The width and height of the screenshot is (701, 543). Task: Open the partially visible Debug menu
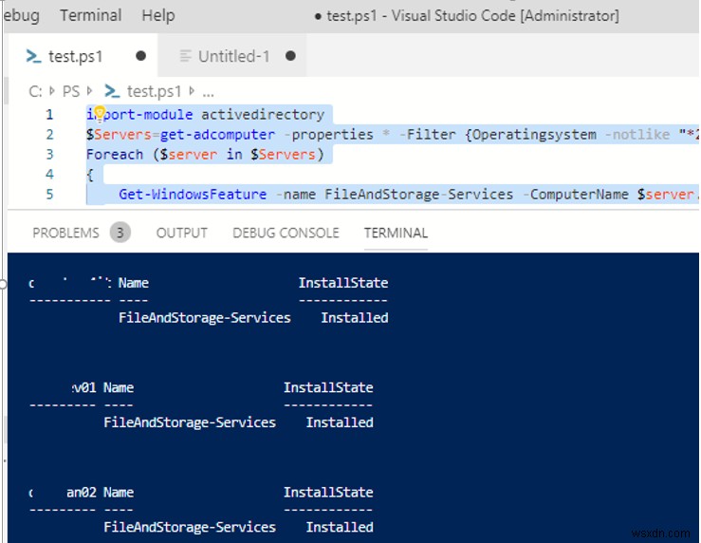[22, 15]
